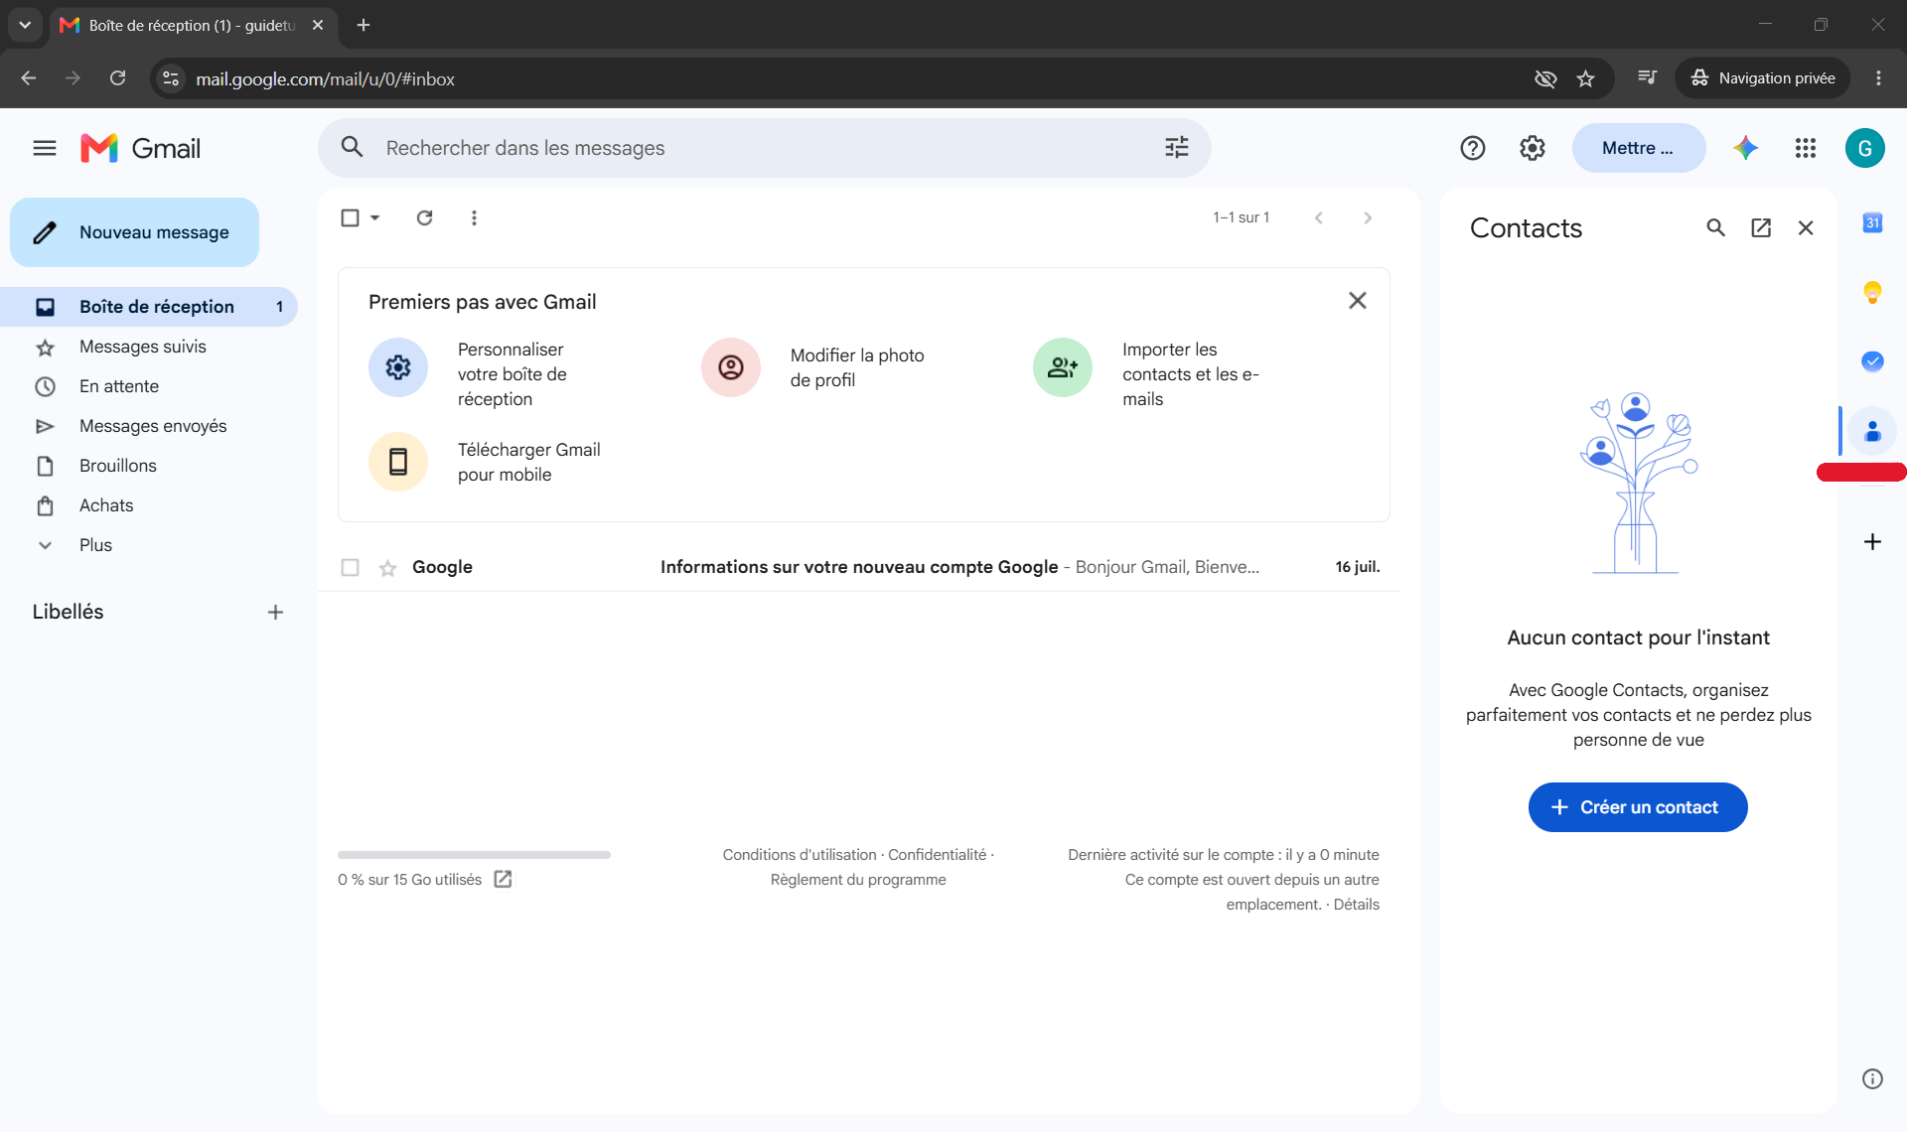The height and width of the screenshot is (1132, 1907).
Task: Open Google Tasks side panel icon
Action: pyautogui.click(x=1872, y=361)
